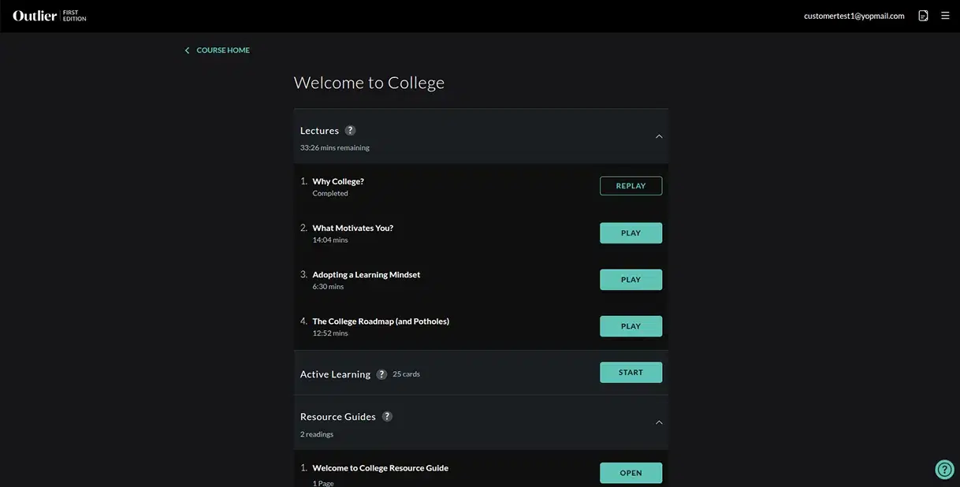Image resolution: width=960 pixels, height=487 pixels.
Task: Click the 2 readings label
Action: [x=317, y=434]
